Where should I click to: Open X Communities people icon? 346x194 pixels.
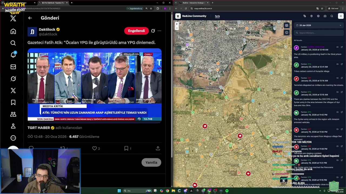click(13, 114)
